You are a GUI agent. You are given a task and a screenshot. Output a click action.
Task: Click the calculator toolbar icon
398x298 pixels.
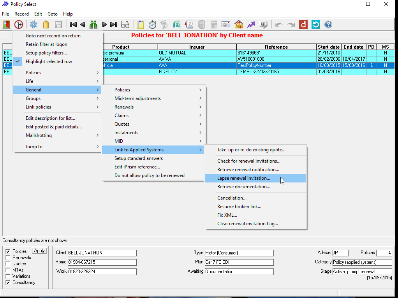(214, 25)
